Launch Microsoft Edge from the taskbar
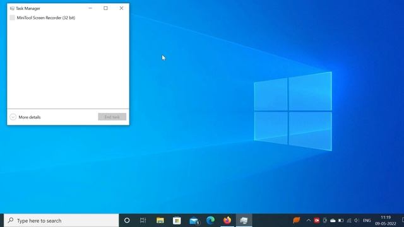Screen dimensions: 404x227 point(210,221)
